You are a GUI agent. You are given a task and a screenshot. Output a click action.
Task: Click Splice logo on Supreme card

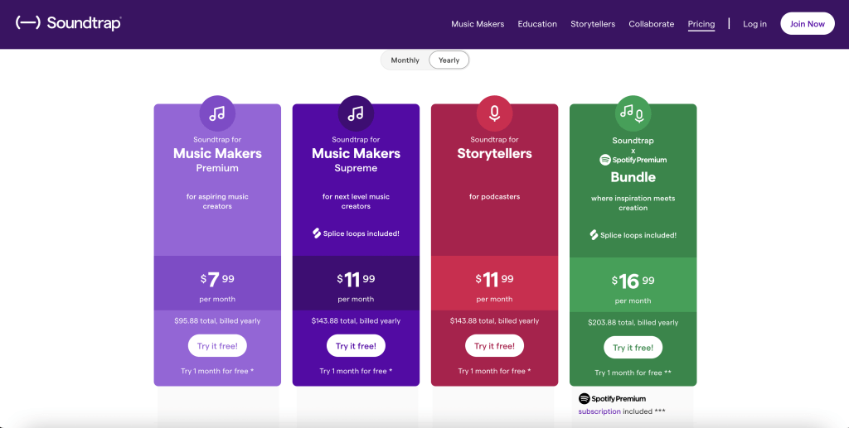317,233
